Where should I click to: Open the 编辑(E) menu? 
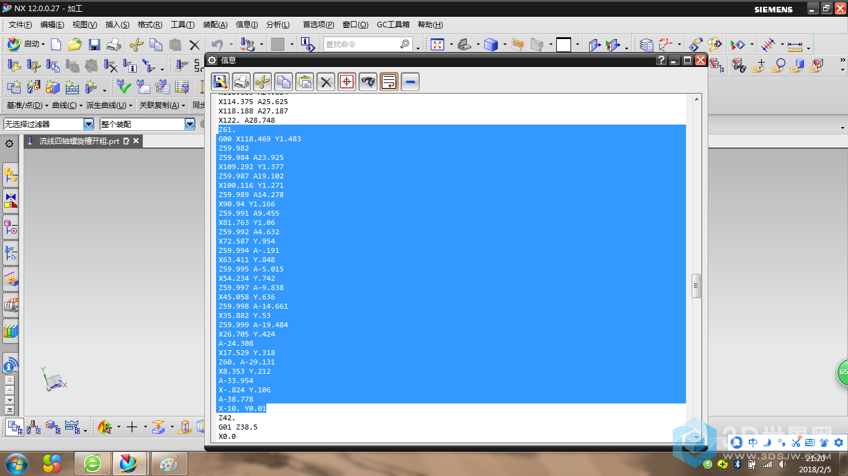[52, 25]
